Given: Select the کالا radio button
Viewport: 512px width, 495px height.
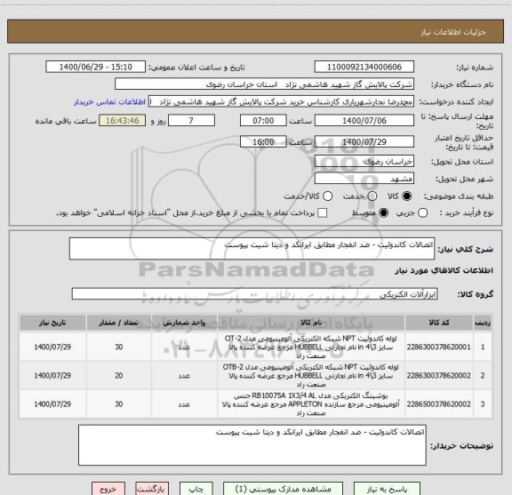Looking at the screenshot, I should pyautogui.click(x=407, y=196).
